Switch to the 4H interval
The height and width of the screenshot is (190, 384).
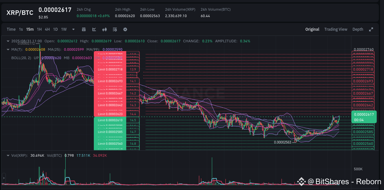[47, 29]
